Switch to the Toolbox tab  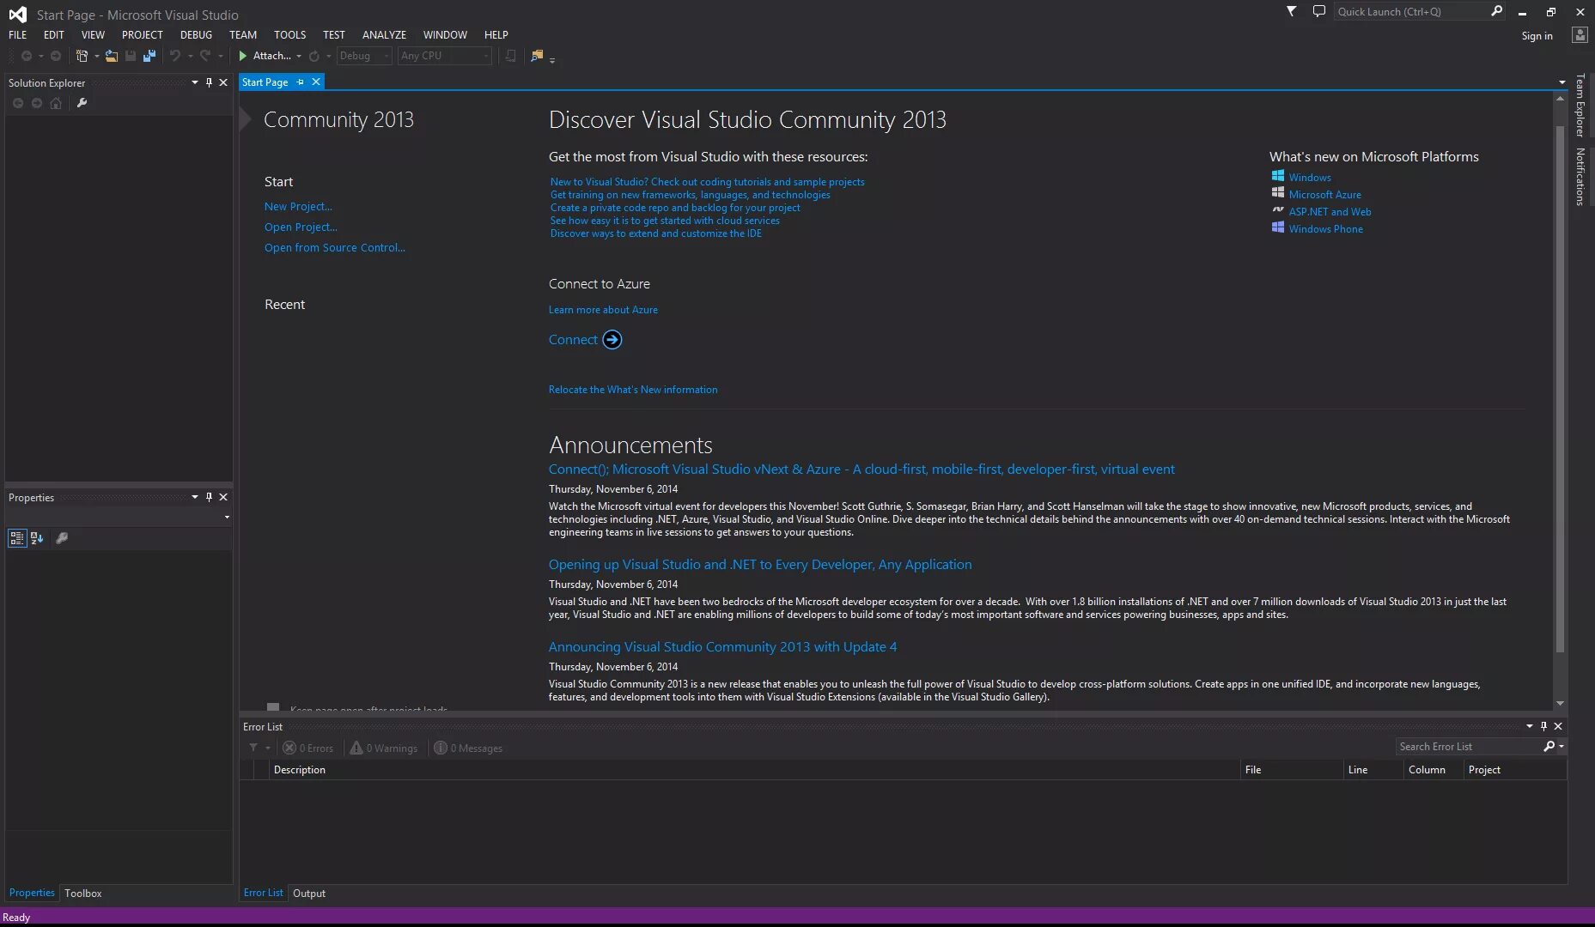(83, 894)
